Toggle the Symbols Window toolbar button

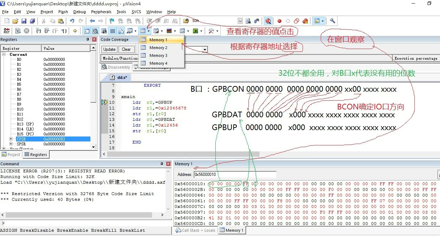(x=104, y=31)
